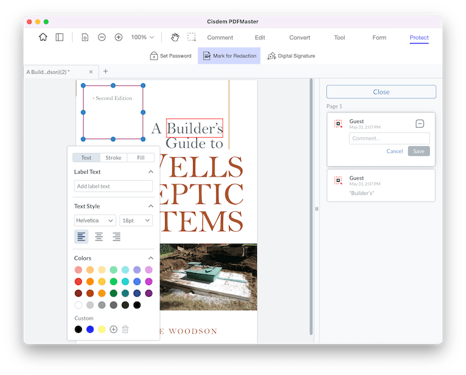Zoom in with the plus icon
Image resolution: width=466 pixels, height=375 pixels.
[118, 37]
